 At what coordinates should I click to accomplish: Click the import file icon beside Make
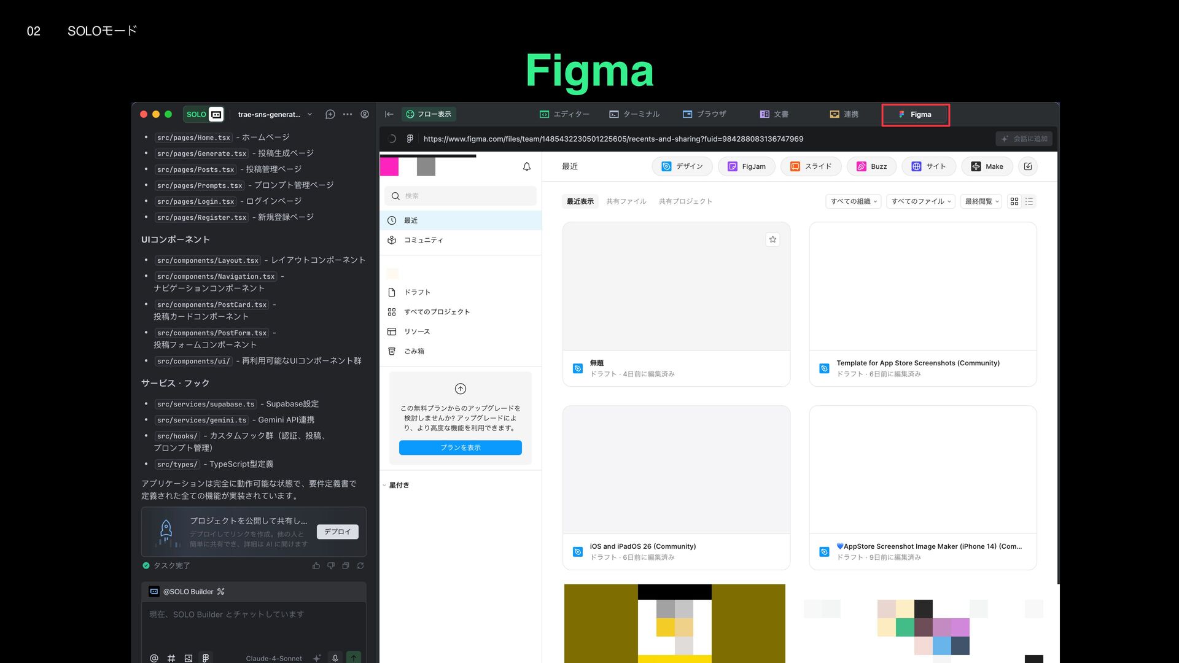[x=1028, y=166]
